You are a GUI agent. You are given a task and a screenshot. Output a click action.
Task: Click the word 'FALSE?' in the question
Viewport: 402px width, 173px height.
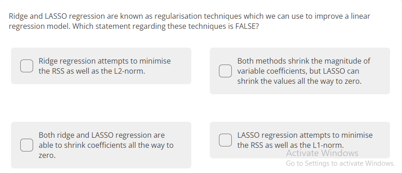(x=247, y=26)
